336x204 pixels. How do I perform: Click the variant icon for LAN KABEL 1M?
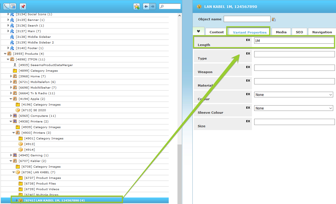click(21, 200)
